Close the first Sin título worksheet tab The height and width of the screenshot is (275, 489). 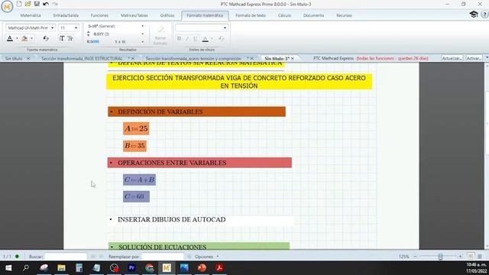(x=28, y=58)
